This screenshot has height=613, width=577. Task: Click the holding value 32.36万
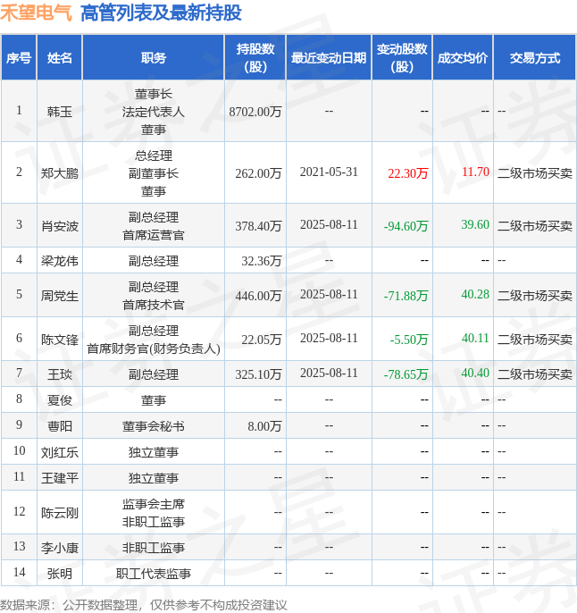point(262,261)
